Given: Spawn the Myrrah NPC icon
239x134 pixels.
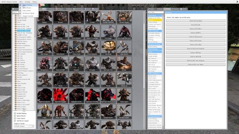Looking at the screenshot, I should click(108, 80).
